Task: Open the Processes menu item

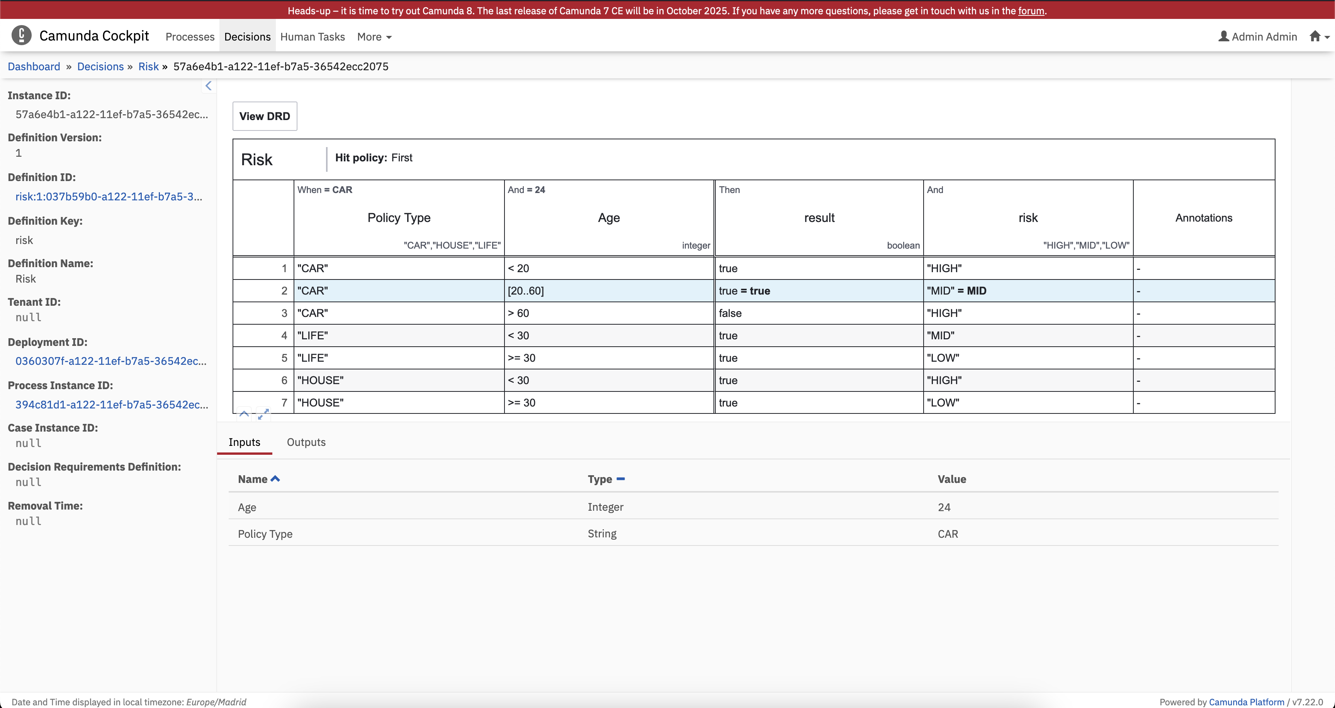Action: pyautogui.click(x=190, y=37)
